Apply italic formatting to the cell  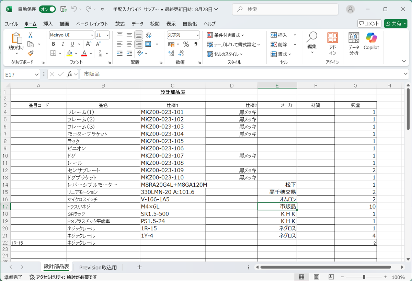62,44
